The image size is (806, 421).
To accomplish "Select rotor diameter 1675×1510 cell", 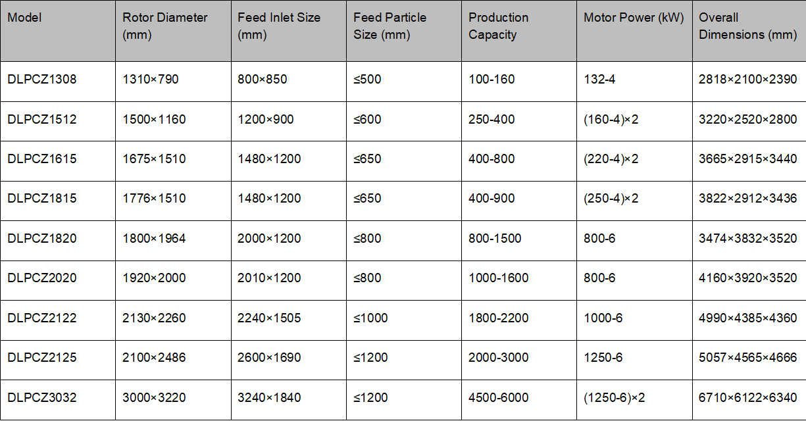I will tap(173, 161).
